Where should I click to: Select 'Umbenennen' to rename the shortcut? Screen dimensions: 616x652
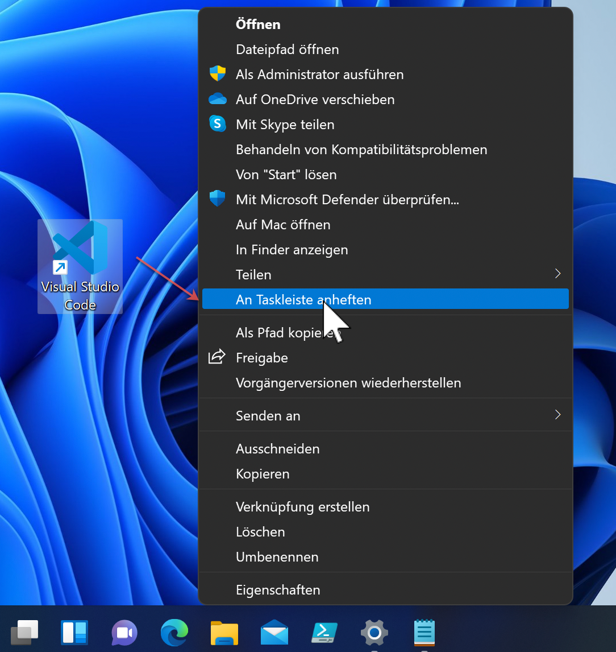tap(277, 556)
